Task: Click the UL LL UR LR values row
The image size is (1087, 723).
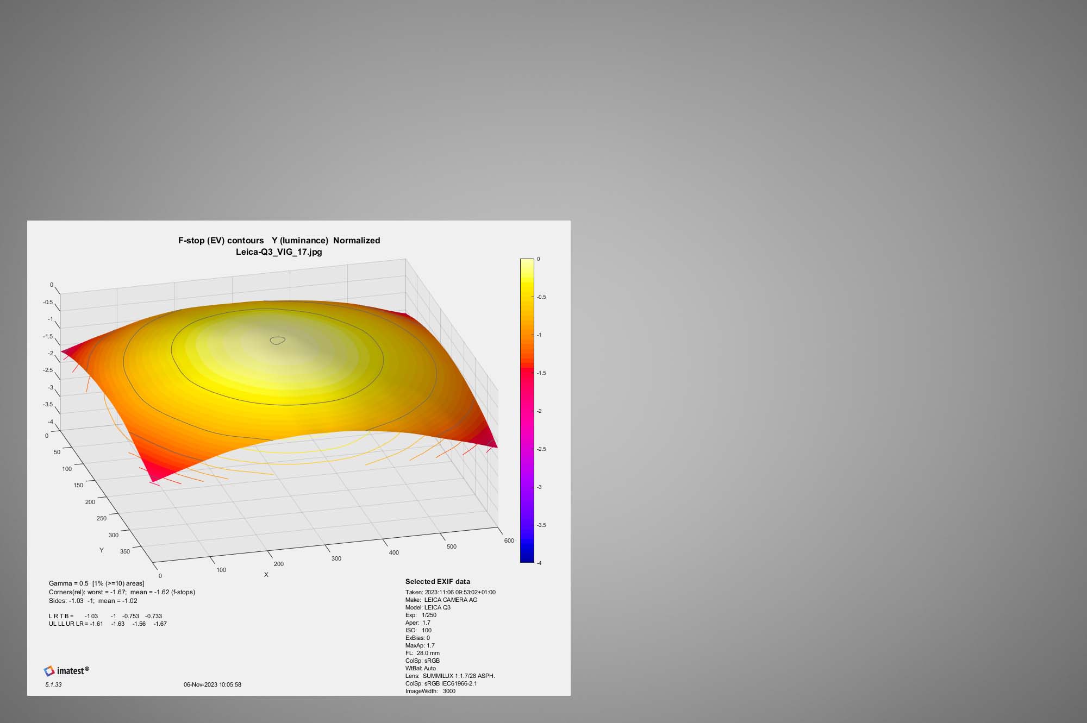Action: point(108,624)
